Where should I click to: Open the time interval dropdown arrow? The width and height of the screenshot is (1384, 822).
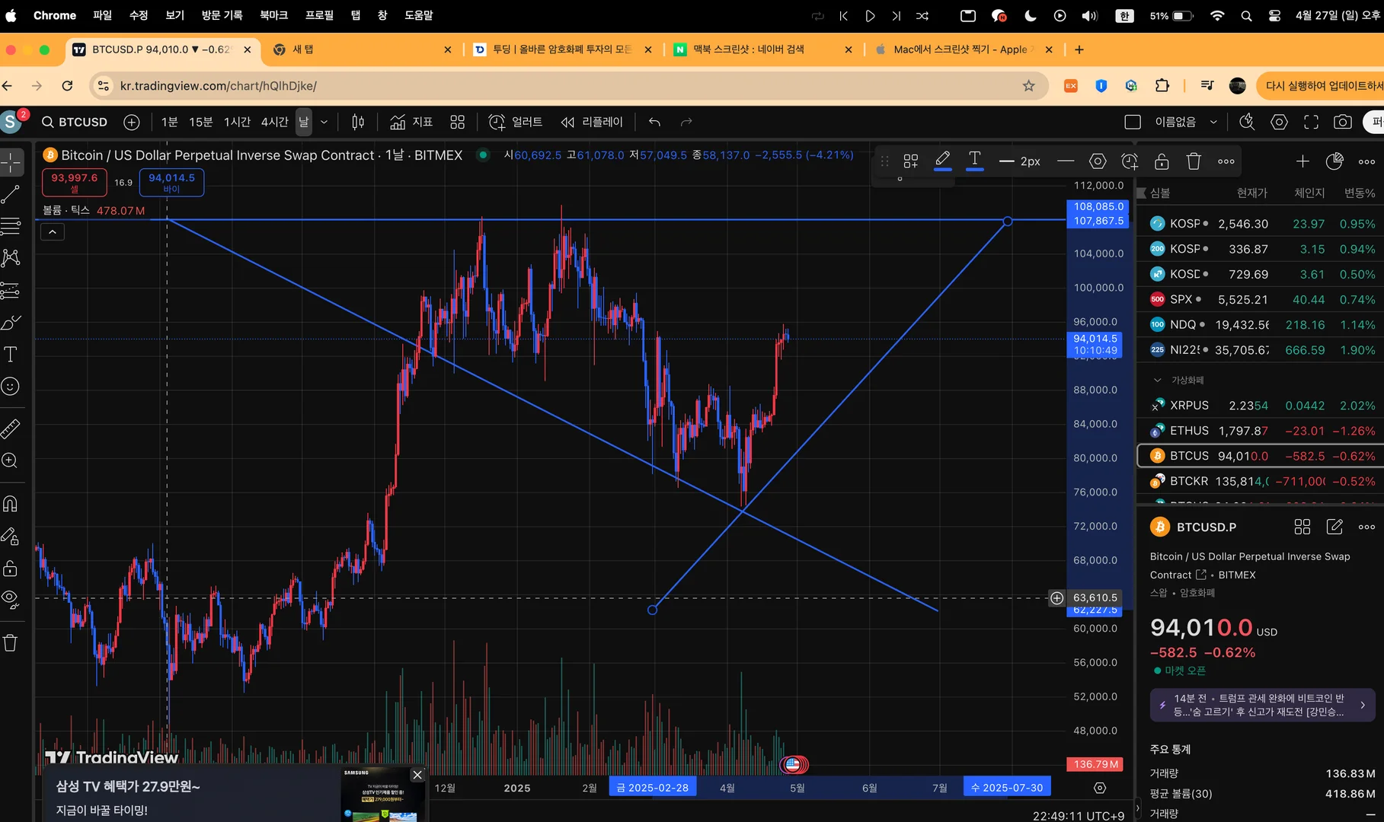(324, 122)
